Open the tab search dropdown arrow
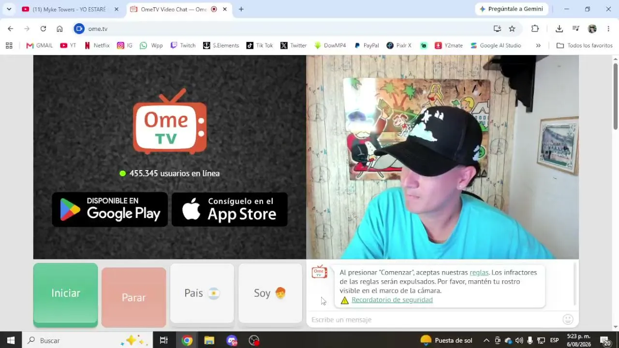This screenshot has height=348, width=619. (9, 9)
